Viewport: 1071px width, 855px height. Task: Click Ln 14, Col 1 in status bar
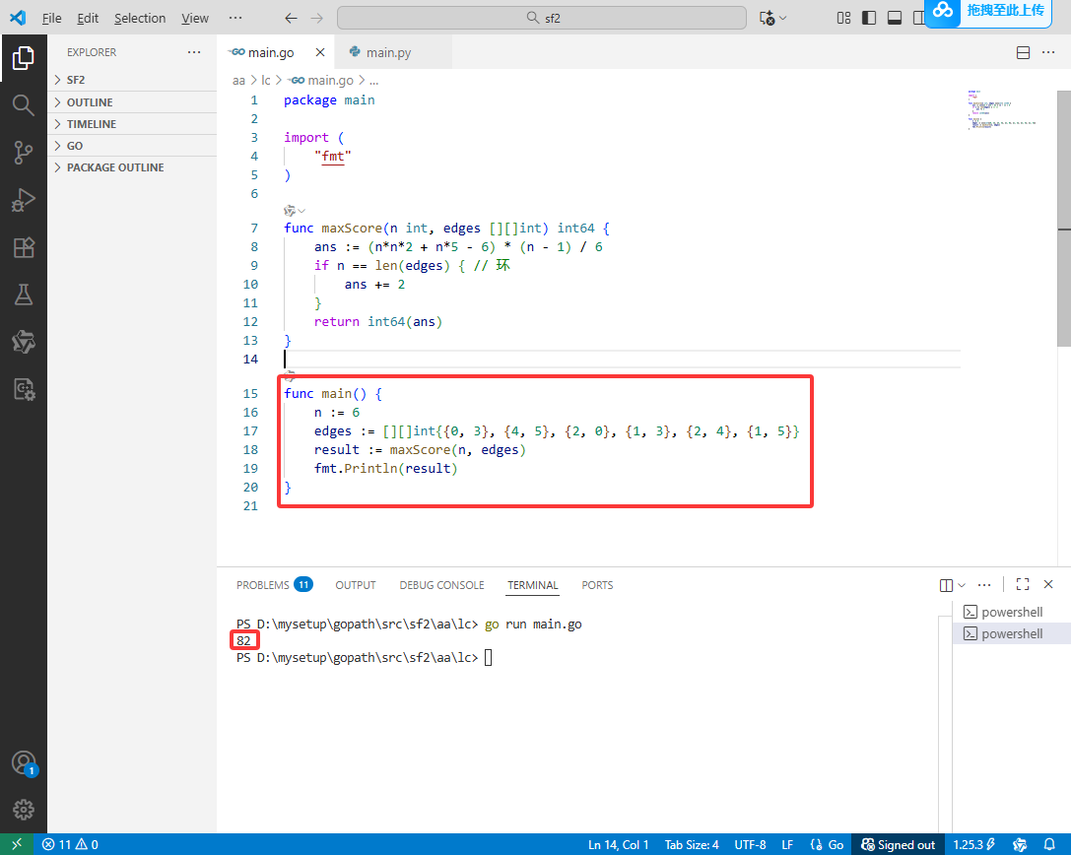618,845
